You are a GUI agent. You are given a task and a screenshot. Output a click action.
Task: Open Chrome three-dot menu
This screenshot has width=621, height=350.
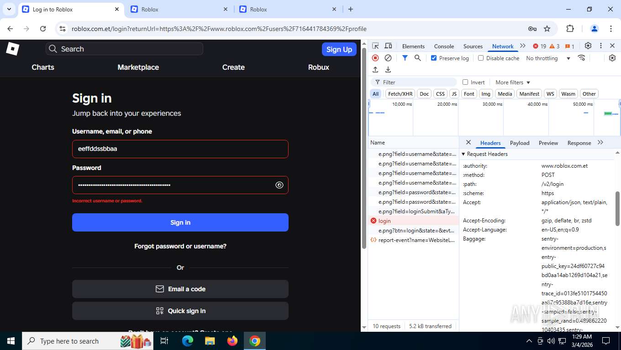coord(611,29)
